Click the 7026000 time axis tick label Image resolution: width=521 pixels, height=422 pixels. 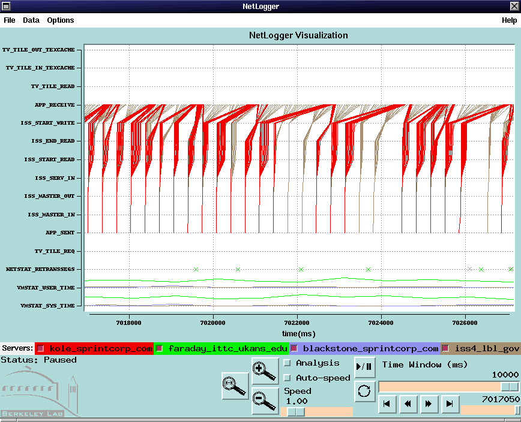pyautogui.click(x=465, y=323)
